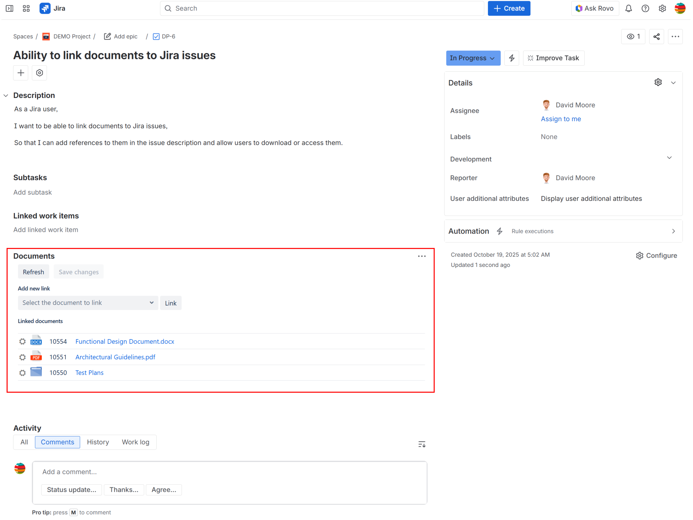Open the notifications bell
Screen dimensions: 693x520
629,9
